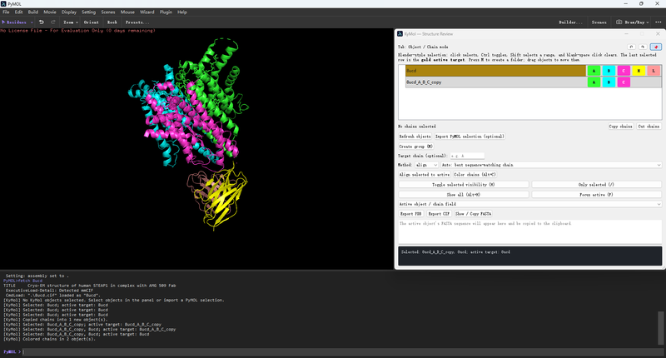Open the File menu
The image size is (666, 358).
(6, 12)
